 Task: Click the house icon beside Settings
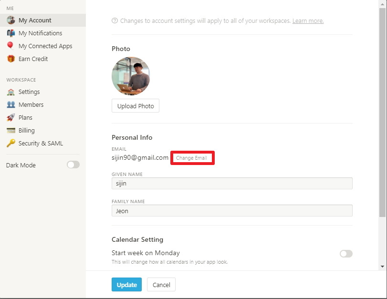tap(10, 92)
